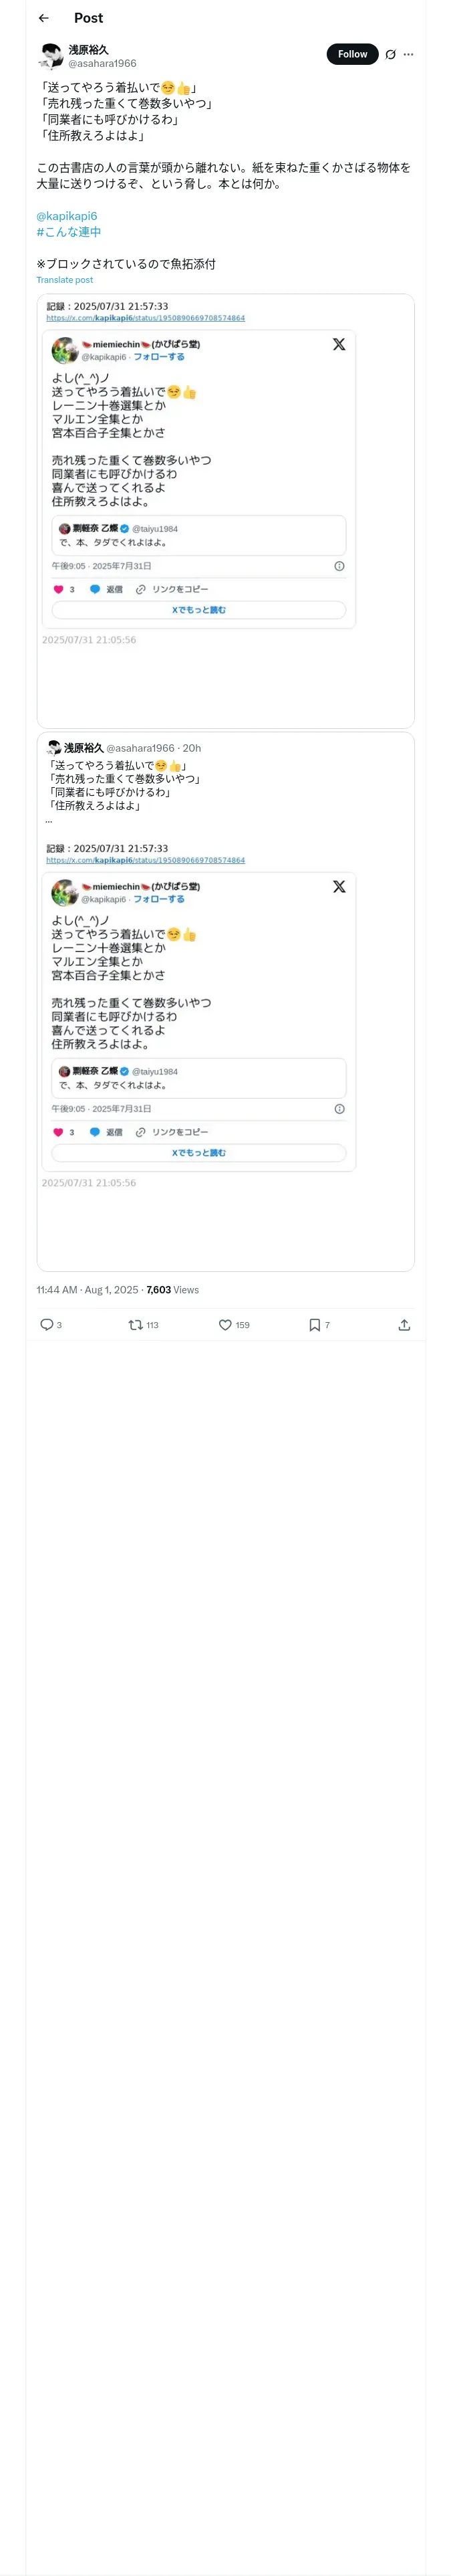Open the @kapikapi6 mention link

coord(66,216)
